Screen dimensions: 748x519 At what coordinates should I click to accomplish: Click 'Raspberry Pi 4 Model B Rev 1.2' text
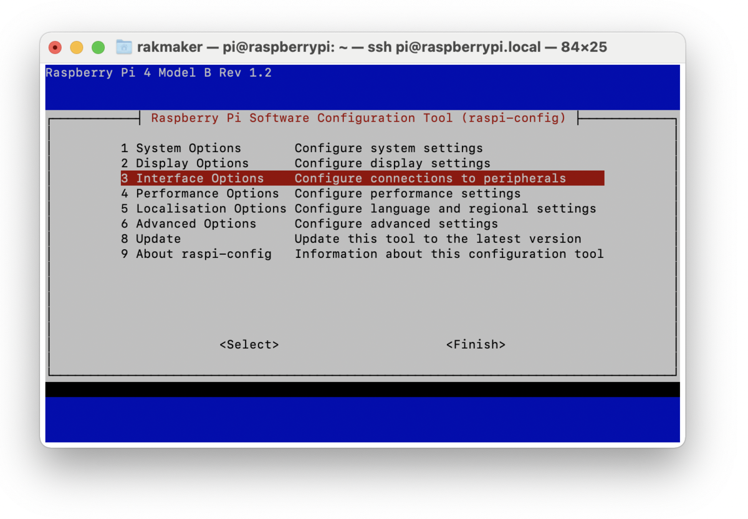[158, 73]
